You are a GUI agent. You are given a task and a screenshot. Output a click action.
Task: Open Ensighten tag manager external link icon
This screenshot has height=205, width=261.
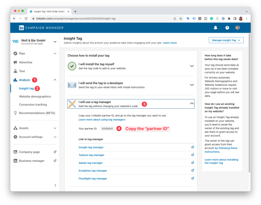click(193, 170)
